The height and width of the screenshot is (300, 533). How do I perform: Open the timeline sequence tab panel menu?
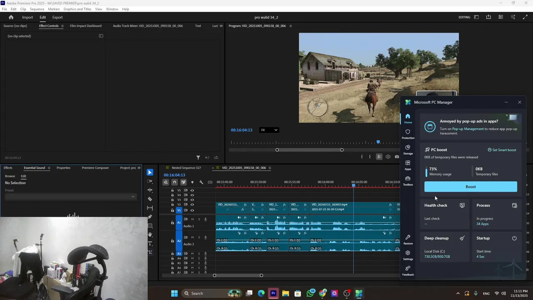270,168
